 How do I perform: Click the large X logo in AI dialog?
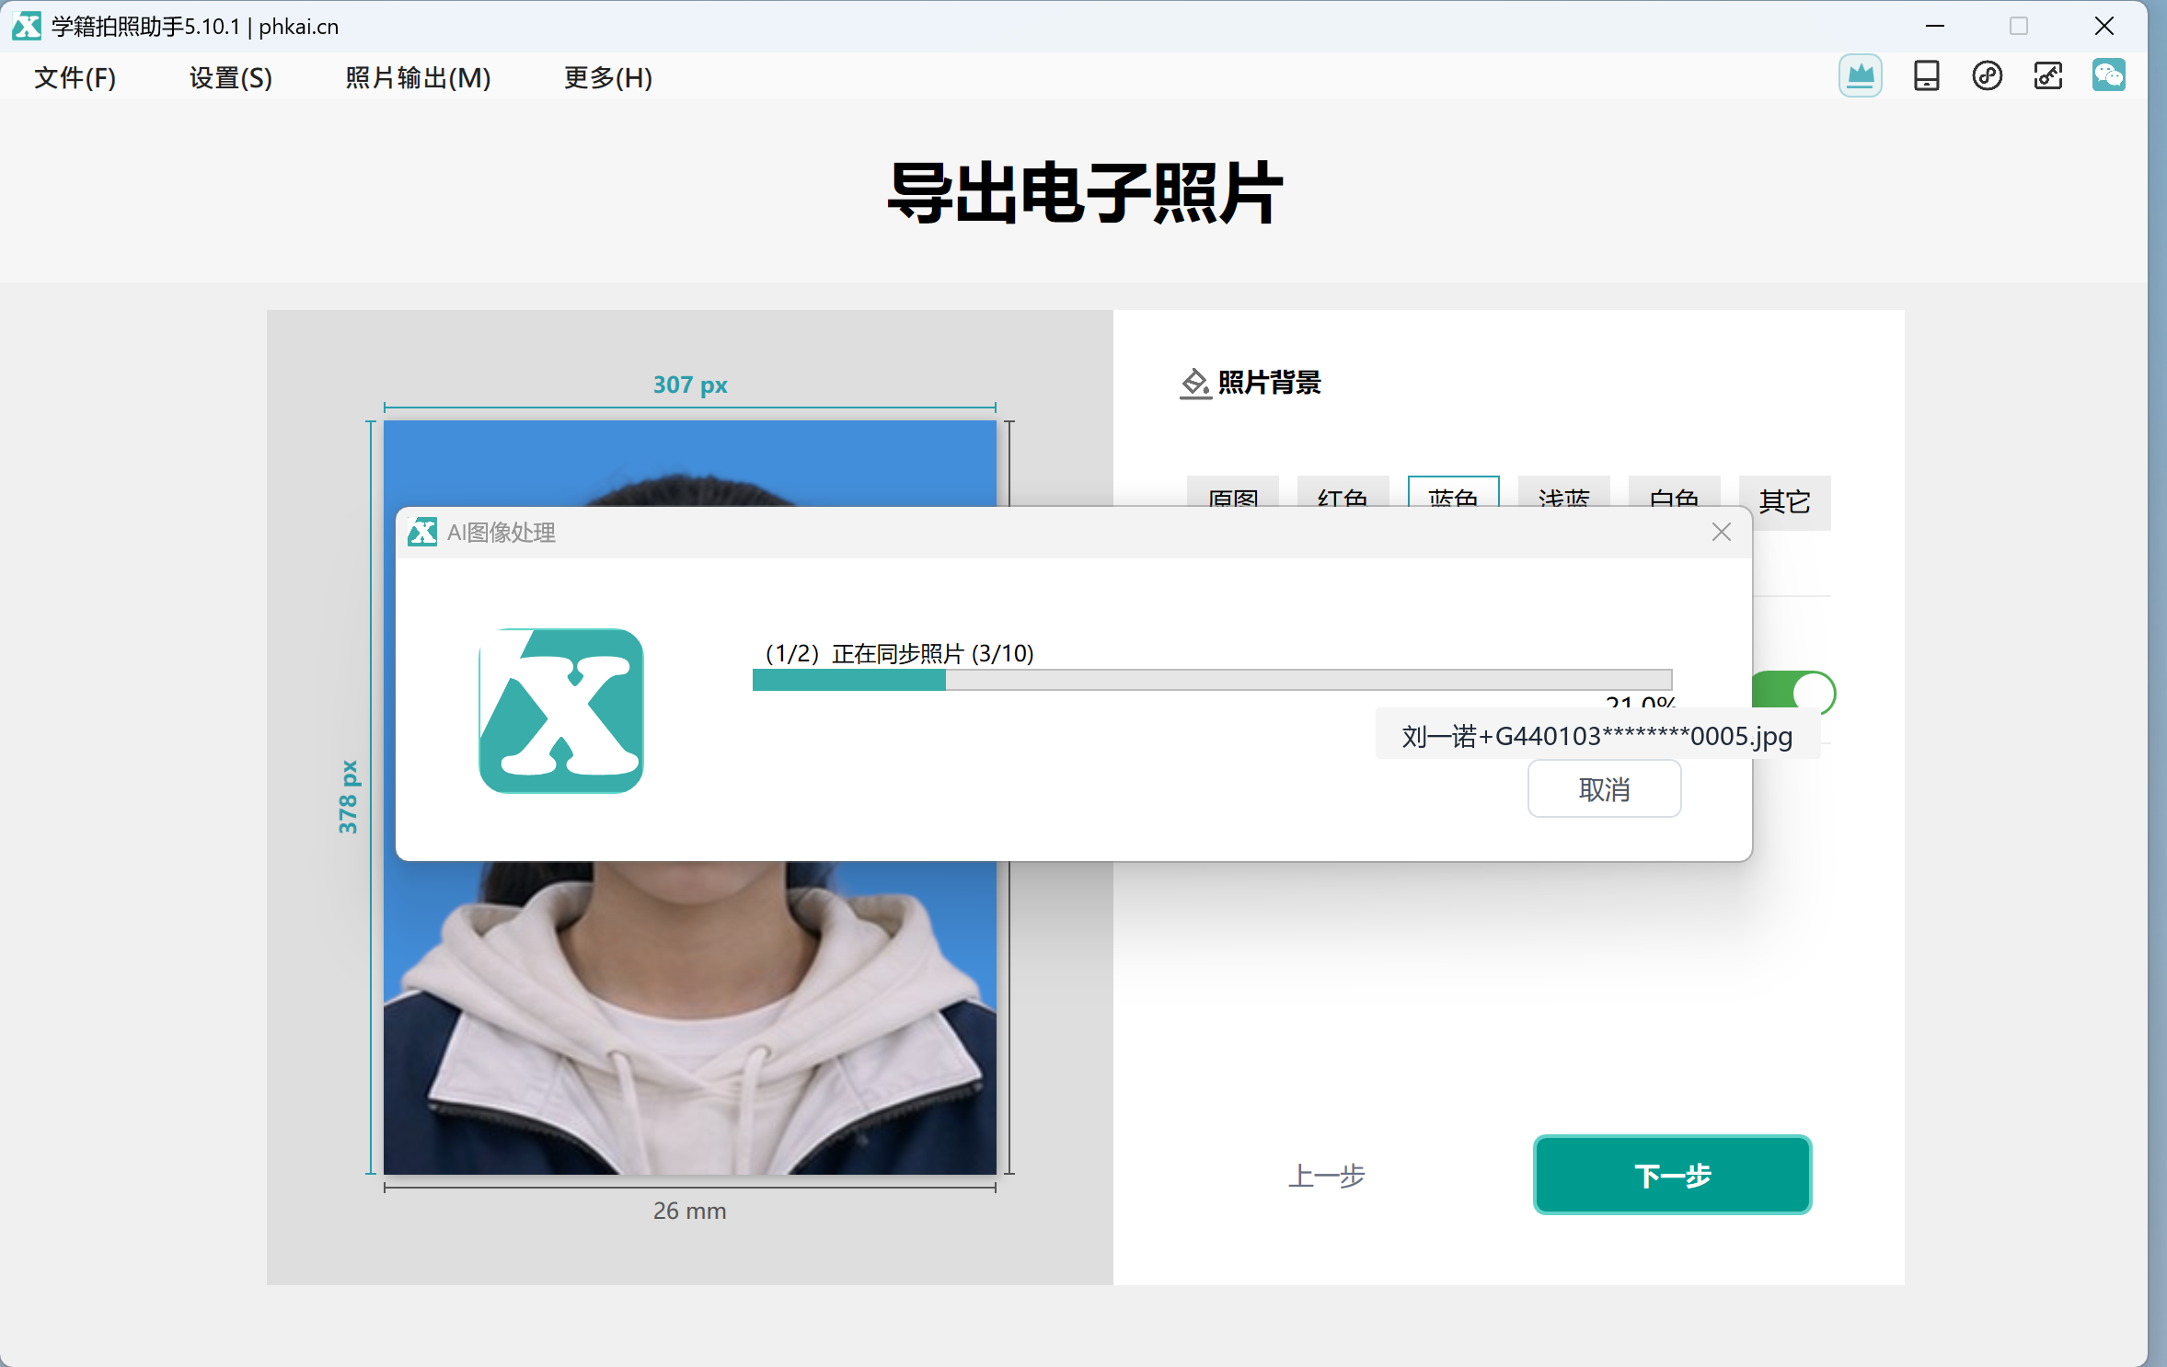click(x=560, y=710)
